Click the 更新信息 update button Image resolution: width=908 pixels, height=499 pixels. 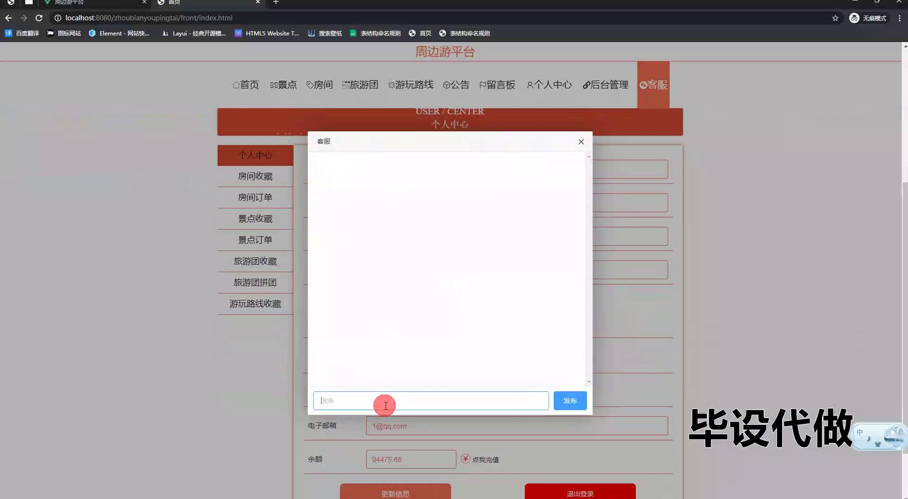tap(395, 493)
